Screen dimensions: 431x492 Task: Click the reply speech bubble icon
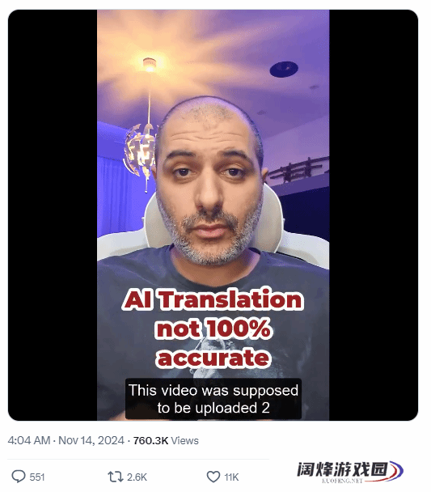tap(19, 477)
